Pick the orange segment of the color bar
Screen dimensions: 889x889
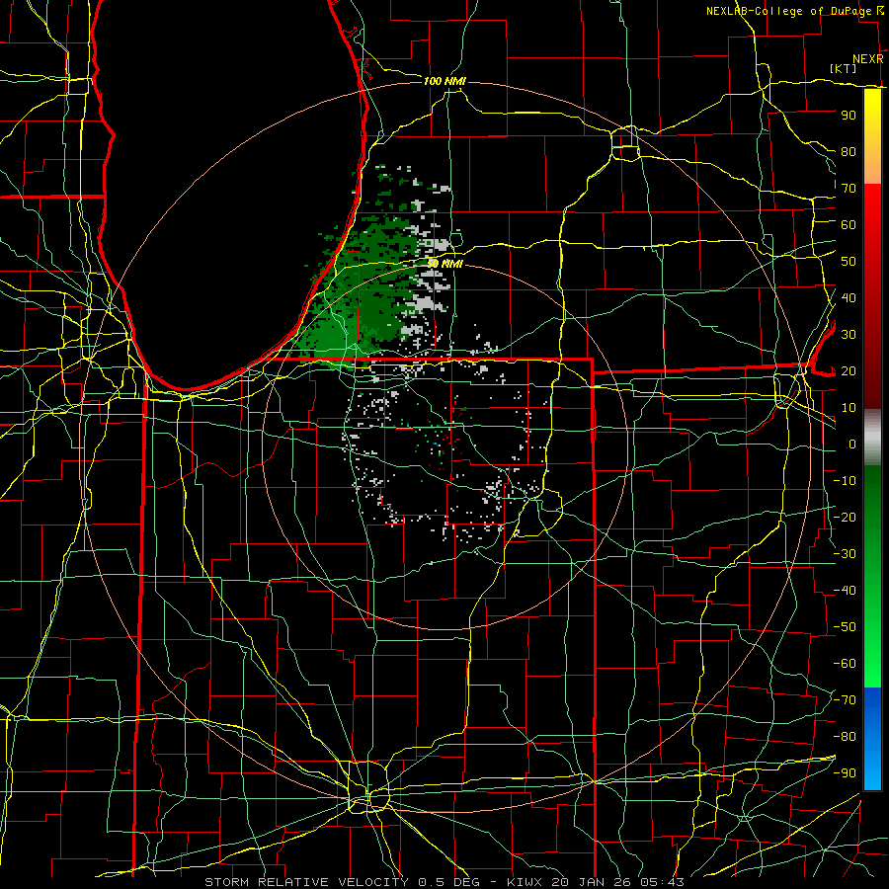pyautogui.click(x=872, y=166)
